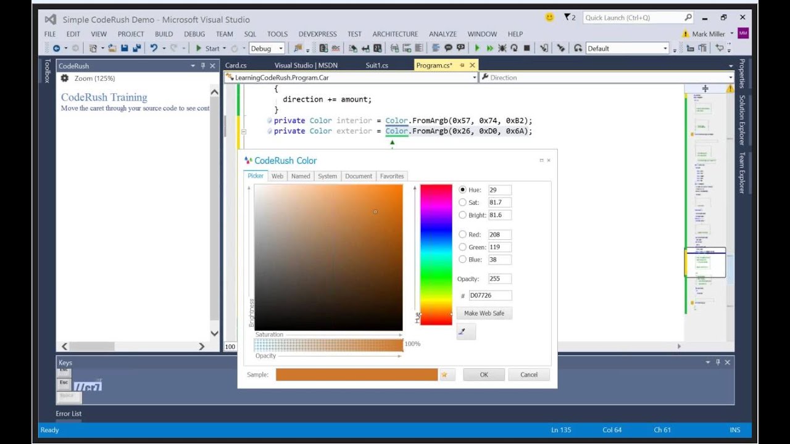Select the Hue radio button
The image size is (790, 444).
click(x=463, y=189)
